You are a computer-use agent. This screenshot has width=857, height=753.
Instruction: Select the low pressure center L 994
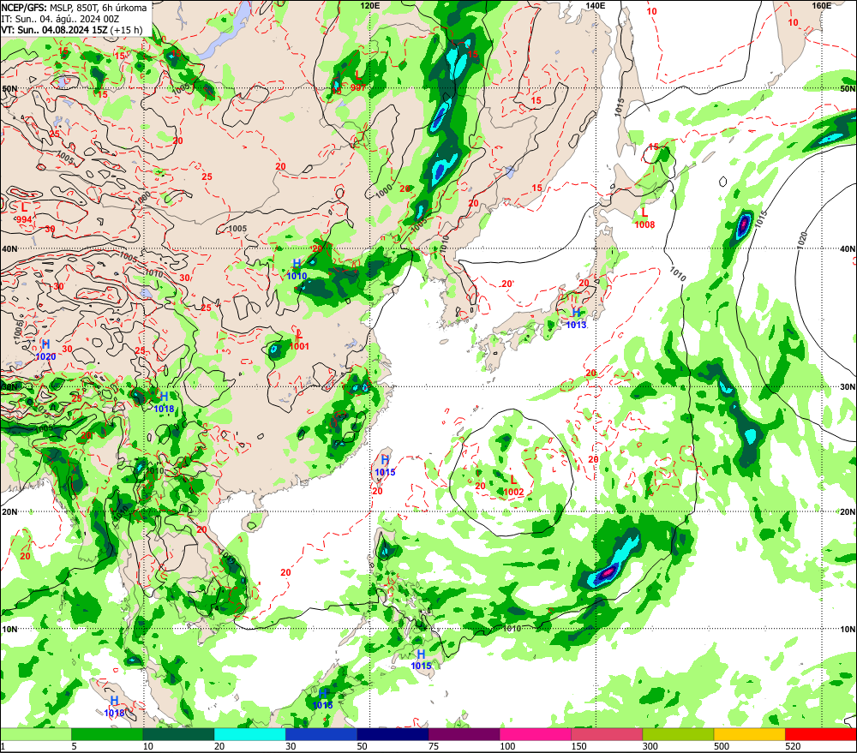coord(24,213)
